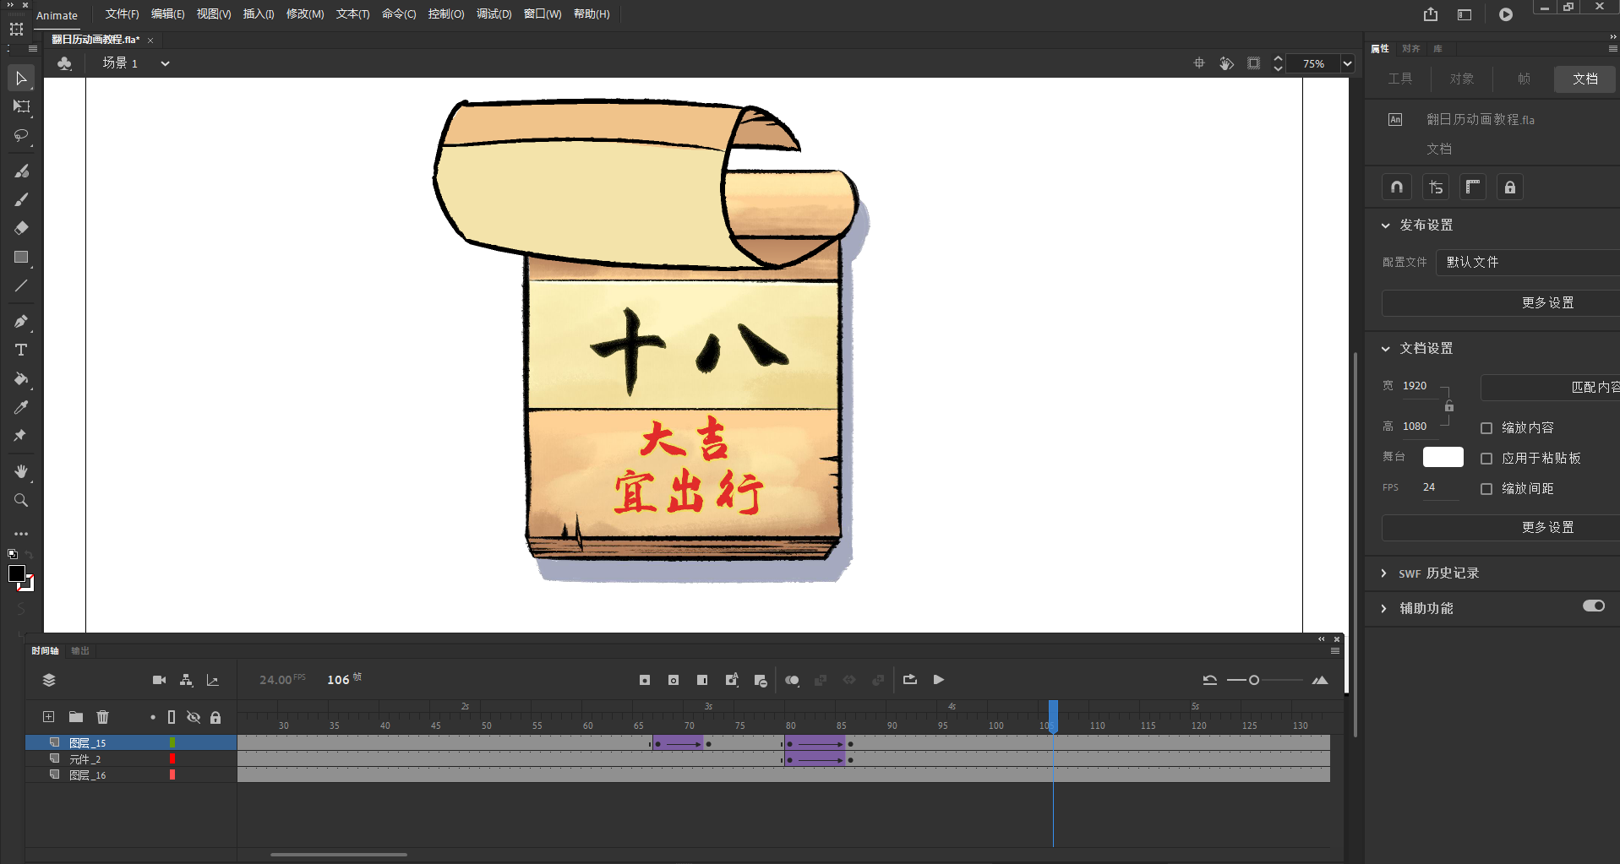The width and height of the screenshot is (1620, 864).
Task: Open the 控制(O) menu
Action: point(446,14)
